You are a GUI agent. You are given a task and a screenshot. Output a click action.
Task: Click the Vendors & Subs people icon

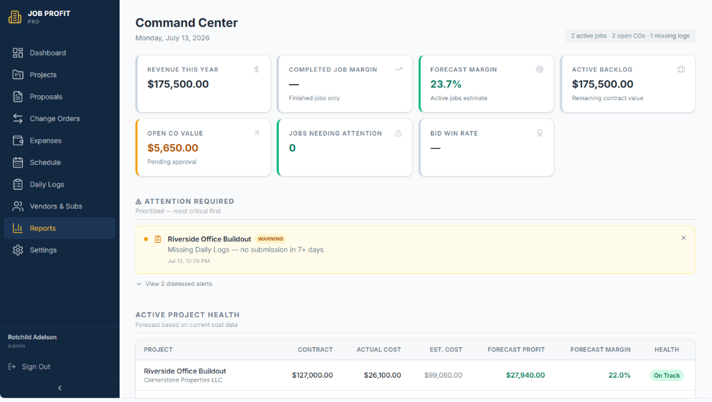pos(17,207)
